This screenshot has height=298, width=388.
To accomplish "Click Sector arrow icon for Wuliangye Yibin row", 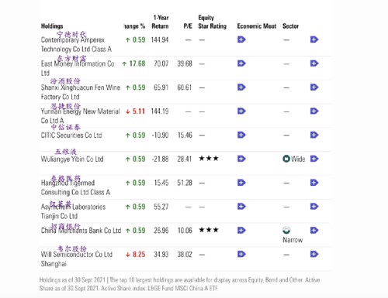I will pyautogui.click(x=314, y=159).
